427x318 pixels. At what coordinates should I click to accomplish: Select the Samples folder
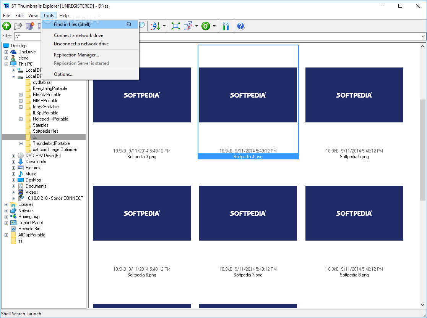click(x=41, y=125)
